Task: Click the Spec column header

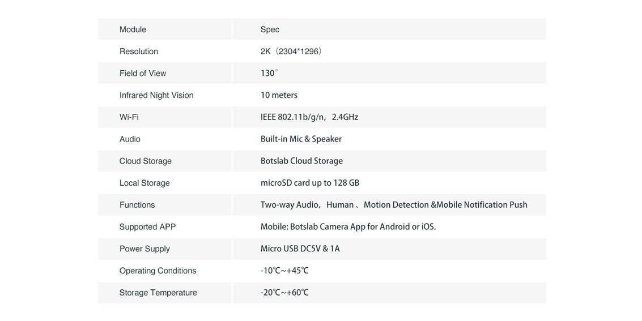Action: pyautogui.click(x=270, y=29)
